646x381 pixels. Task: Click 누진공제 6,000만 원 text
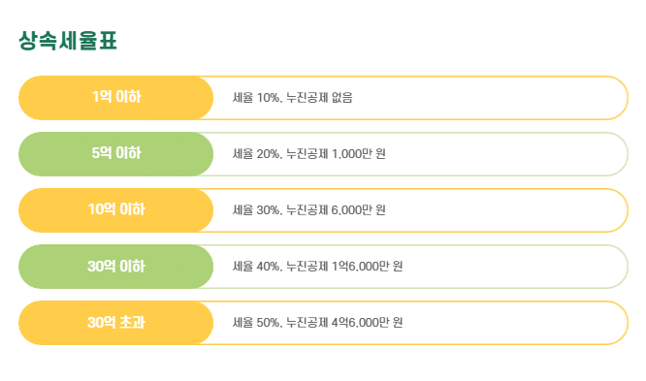point(337,210)
